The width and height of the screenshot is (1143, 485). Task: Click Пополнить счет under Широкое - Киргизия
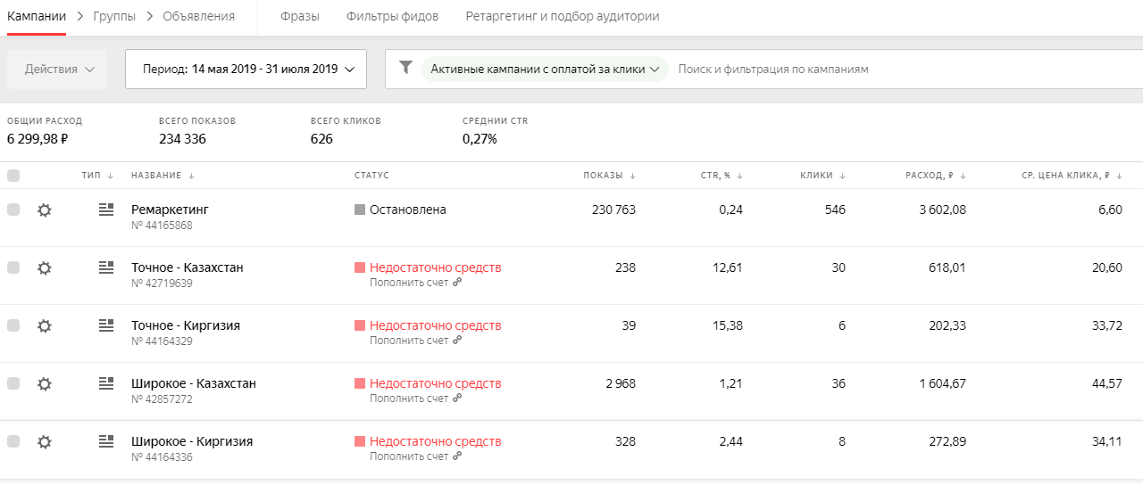[410, 456]
